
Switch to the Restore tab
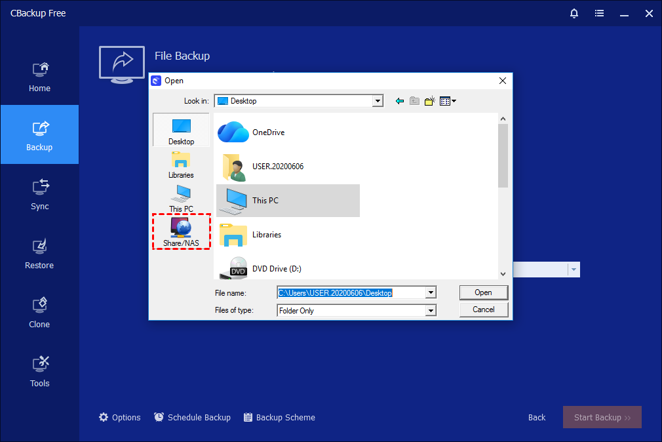click(x=39, y=252)
